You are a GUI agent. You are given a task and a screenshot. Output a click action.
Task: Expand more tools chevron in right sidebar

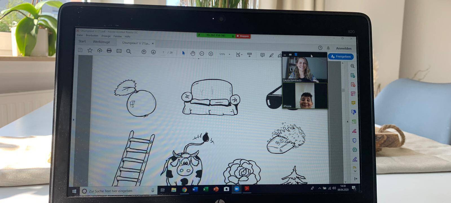point(355,171)
